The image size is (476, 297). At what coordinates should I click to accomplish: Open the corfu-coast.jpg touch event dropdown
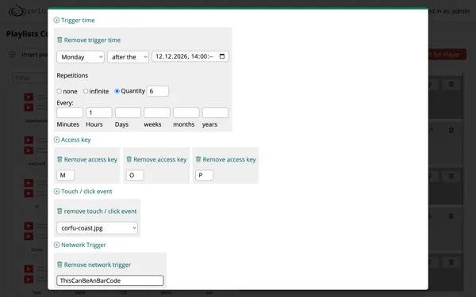[97, 228]
